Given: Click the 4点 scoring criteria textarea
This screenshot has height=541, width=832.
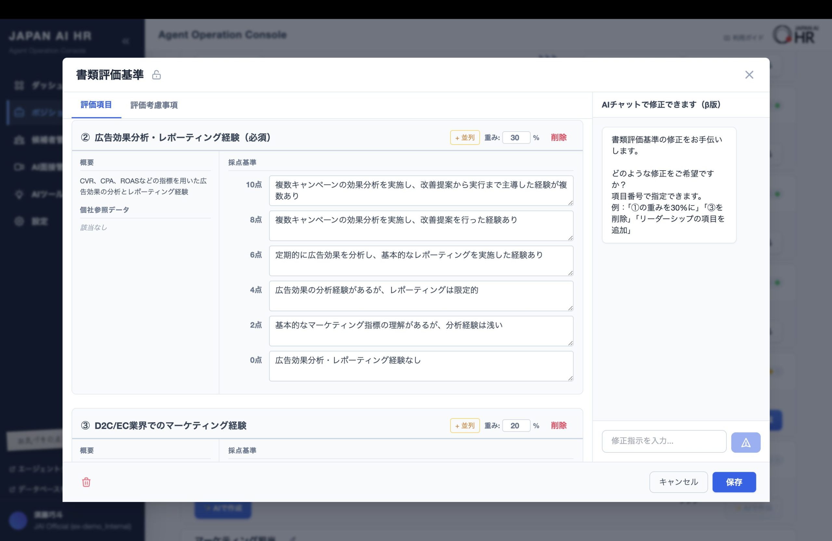Looking at the screenshot, I should (x=421, y=296).
